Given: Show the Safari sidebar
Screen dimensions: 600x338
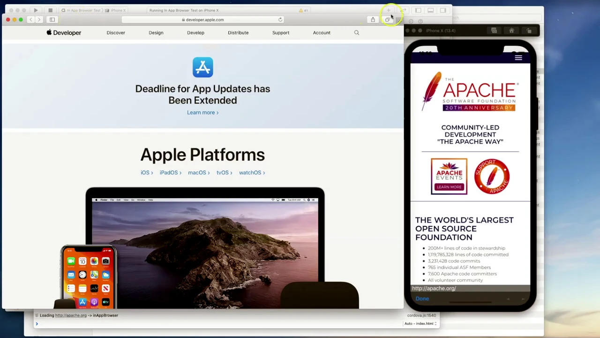Looking at the screenshot, I should tap(52, 20).
